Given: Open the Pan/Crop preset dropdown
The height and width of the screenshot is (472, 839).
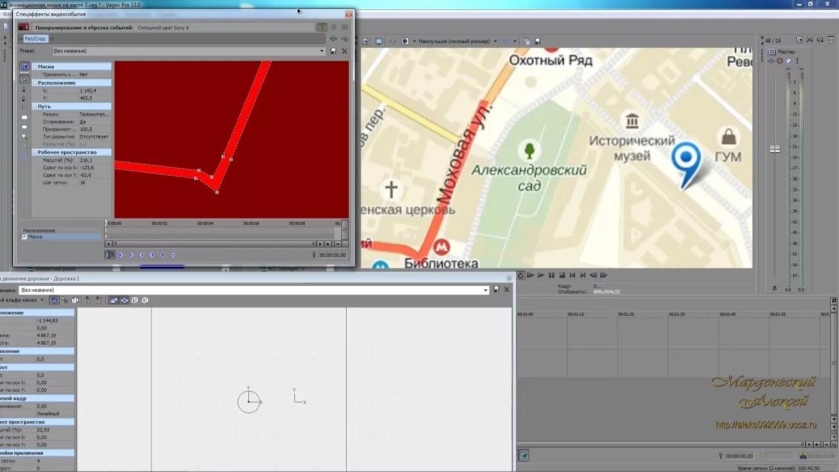Looking at the screenshot, I should pyautogui.click(x=322, y=50).
